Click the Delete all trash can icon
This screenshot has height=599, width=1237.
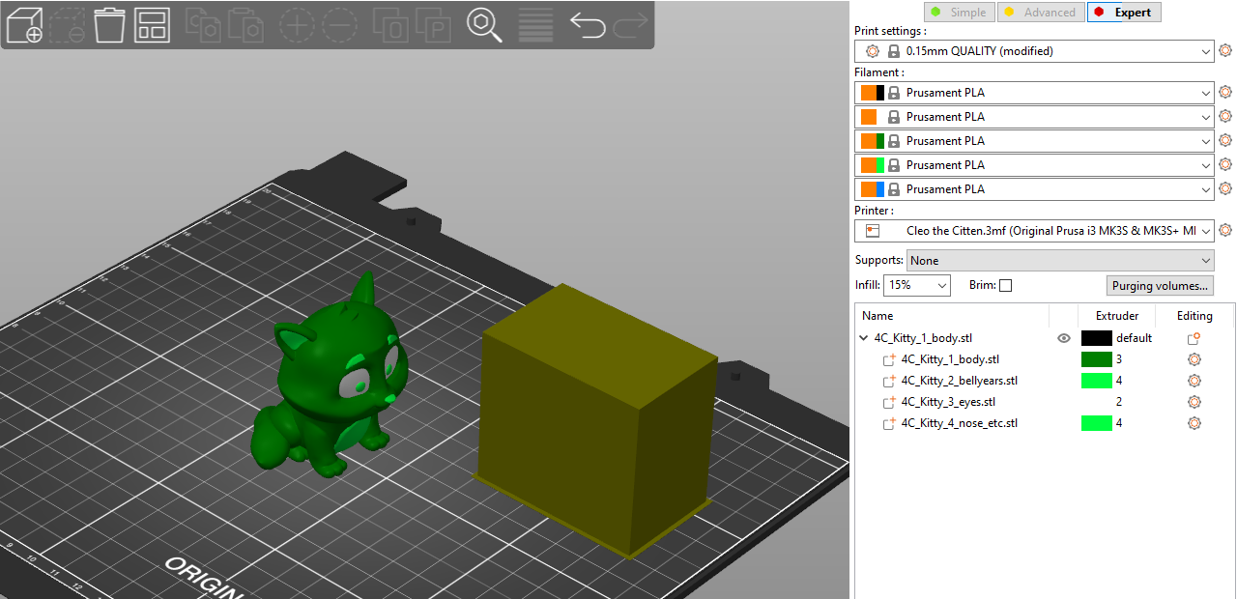coord(109,25)
